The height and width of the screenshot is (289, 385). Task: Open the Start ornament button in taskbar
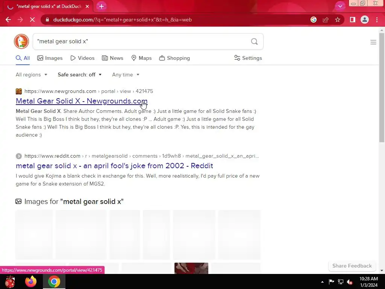[x=10, y=281]
